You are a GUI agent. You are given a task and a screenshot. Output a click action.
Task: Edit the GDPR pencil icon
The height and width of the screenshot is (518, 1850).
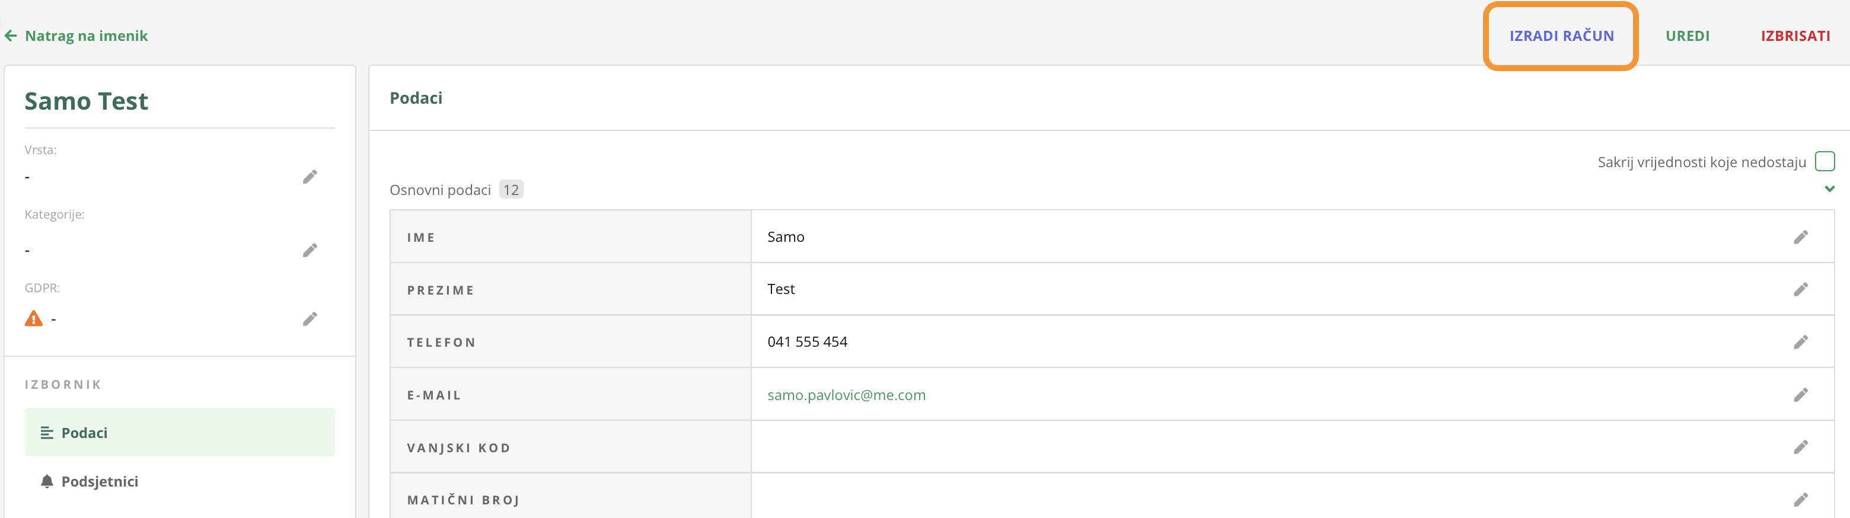pyautogui.click(x=310, y=318)
